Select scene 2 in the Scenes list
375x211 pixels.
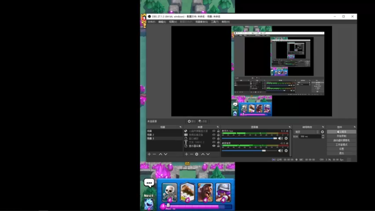tap(165, 135)
